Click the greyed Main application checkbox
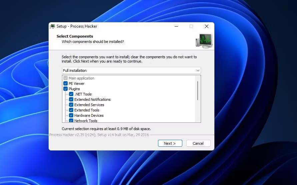Screen dimensions: 297x185 coord(66,78)
